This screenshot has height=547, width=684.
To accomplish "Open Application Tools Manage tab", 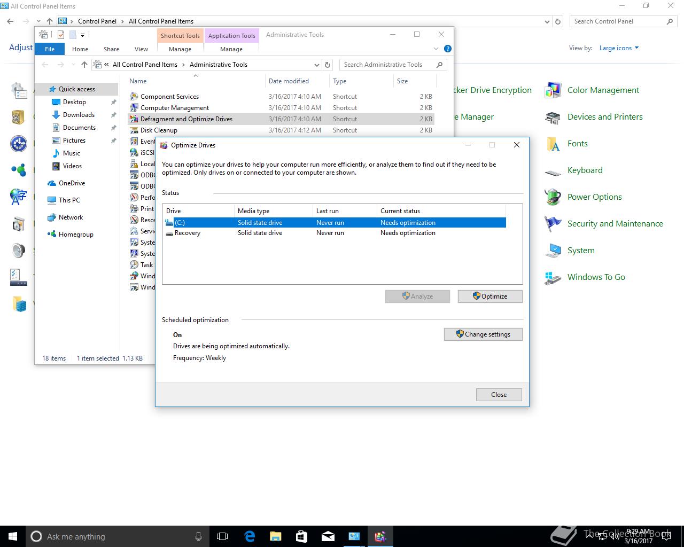I will pyautogui.click(x=231, y=49).
